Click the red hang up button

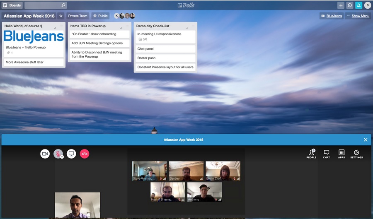[85, 154]
